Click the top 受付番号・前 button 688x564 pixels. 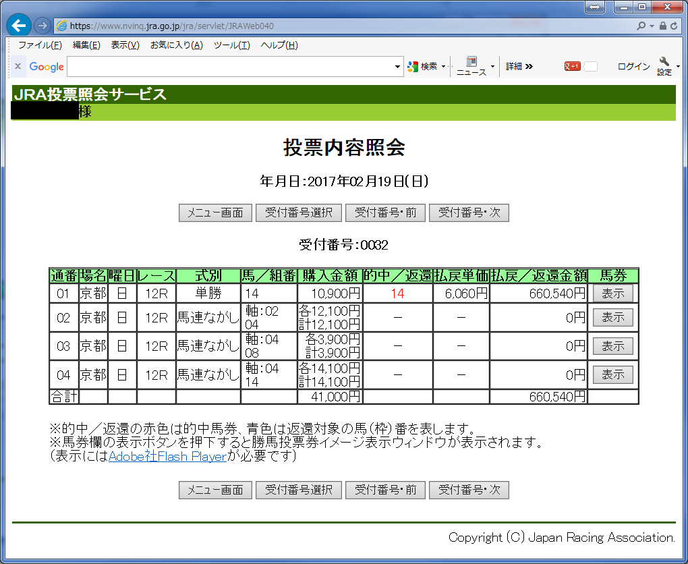386,213
